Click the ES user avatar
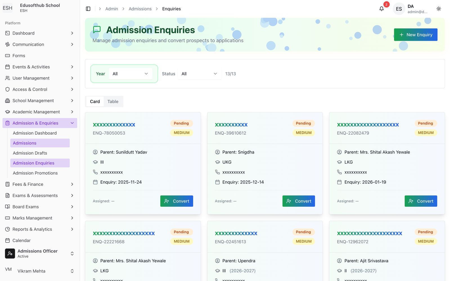Viewport: 450px width, 281px height. [399, 9]
